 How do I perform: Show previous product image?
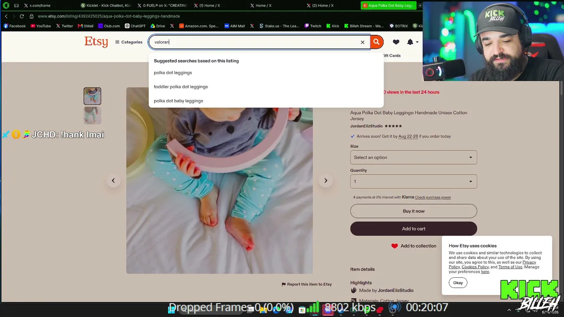113,181
